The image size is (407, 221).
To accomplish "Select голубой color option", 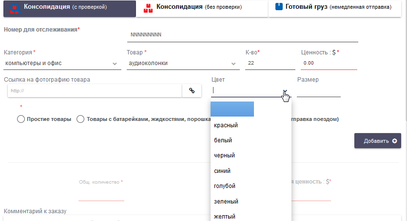I will pos(225,186).
